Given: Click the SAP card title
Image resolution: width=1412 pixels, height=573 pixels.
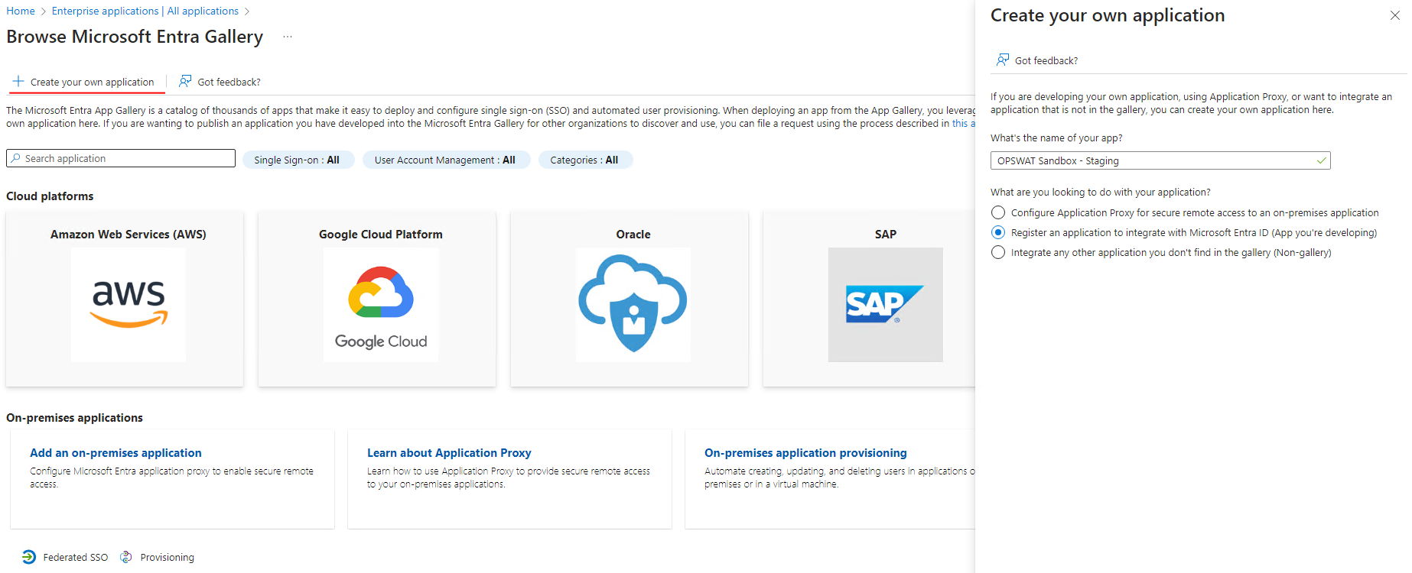Looking at the screenshot, I should (886, 234).
